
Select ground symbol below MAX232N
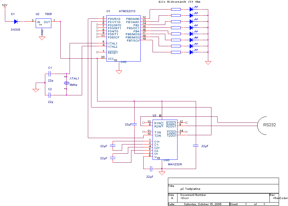tap(162, 173)
